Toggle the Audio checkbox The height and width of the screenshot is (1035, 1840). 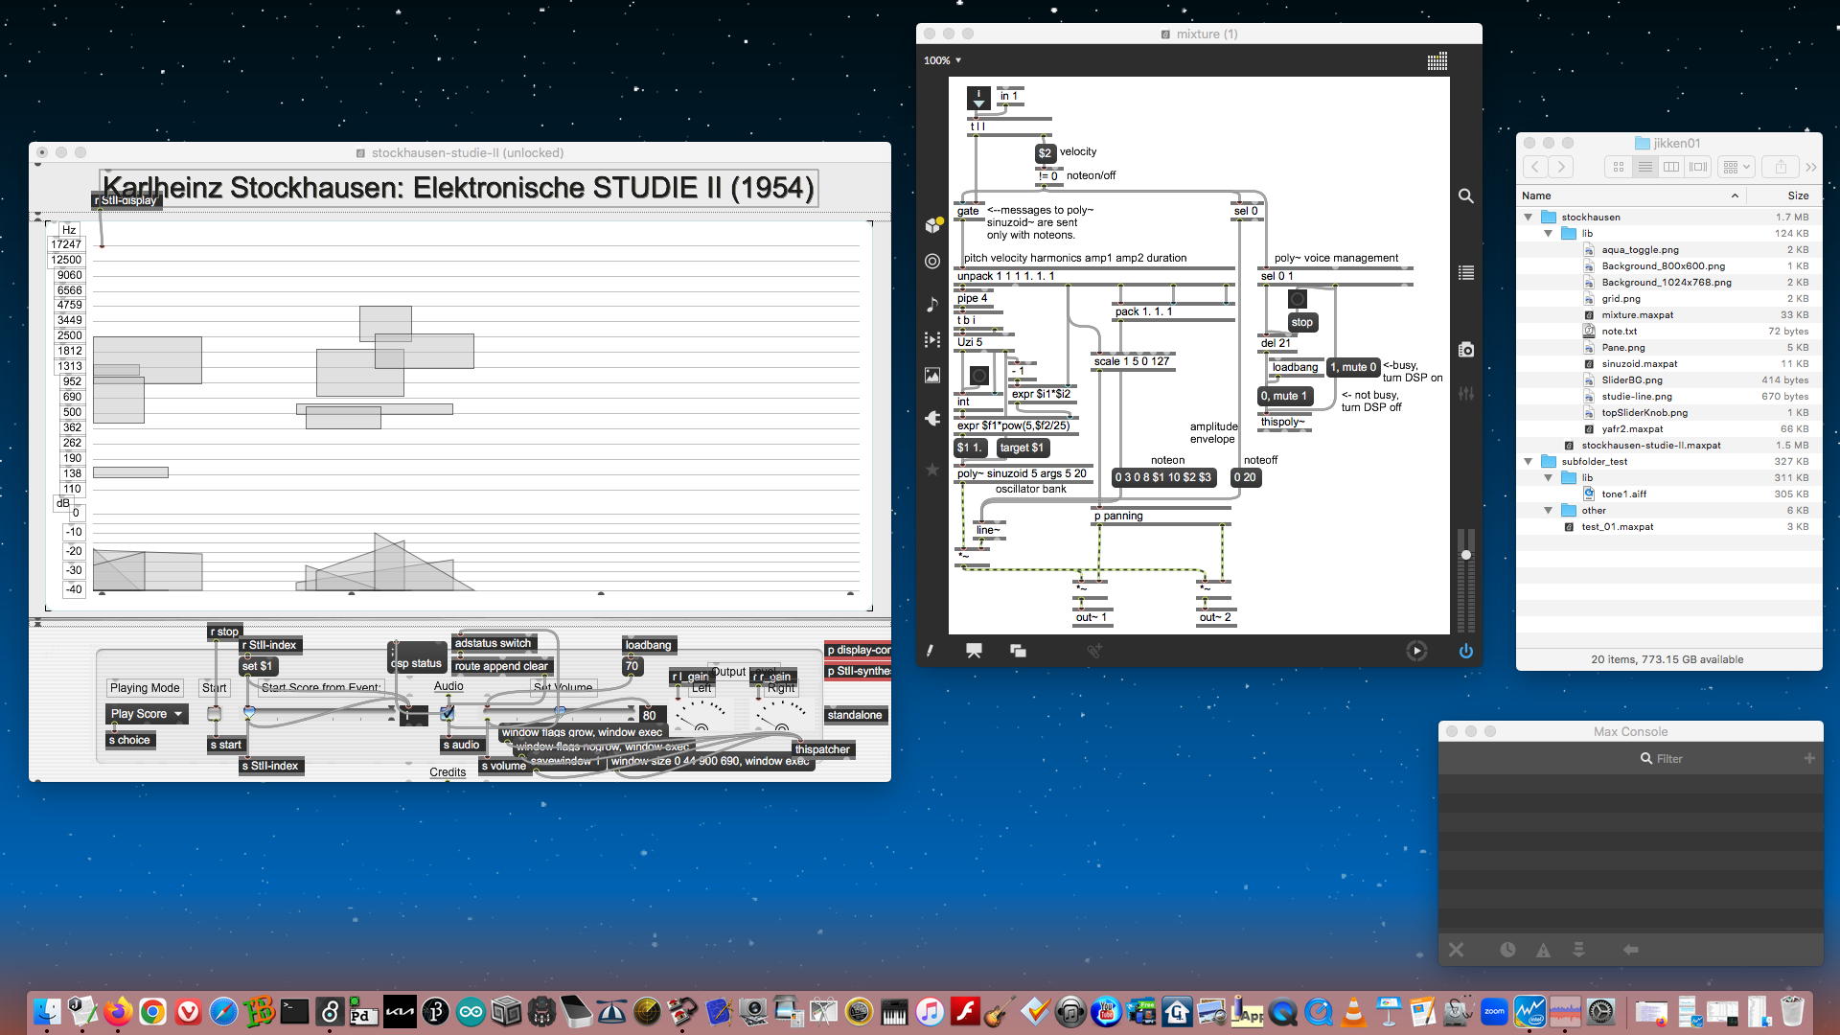click(x=448, y=713)
